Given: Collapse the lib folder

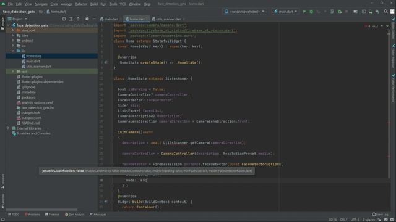Looking at the screenshot, I should (13, 51).
